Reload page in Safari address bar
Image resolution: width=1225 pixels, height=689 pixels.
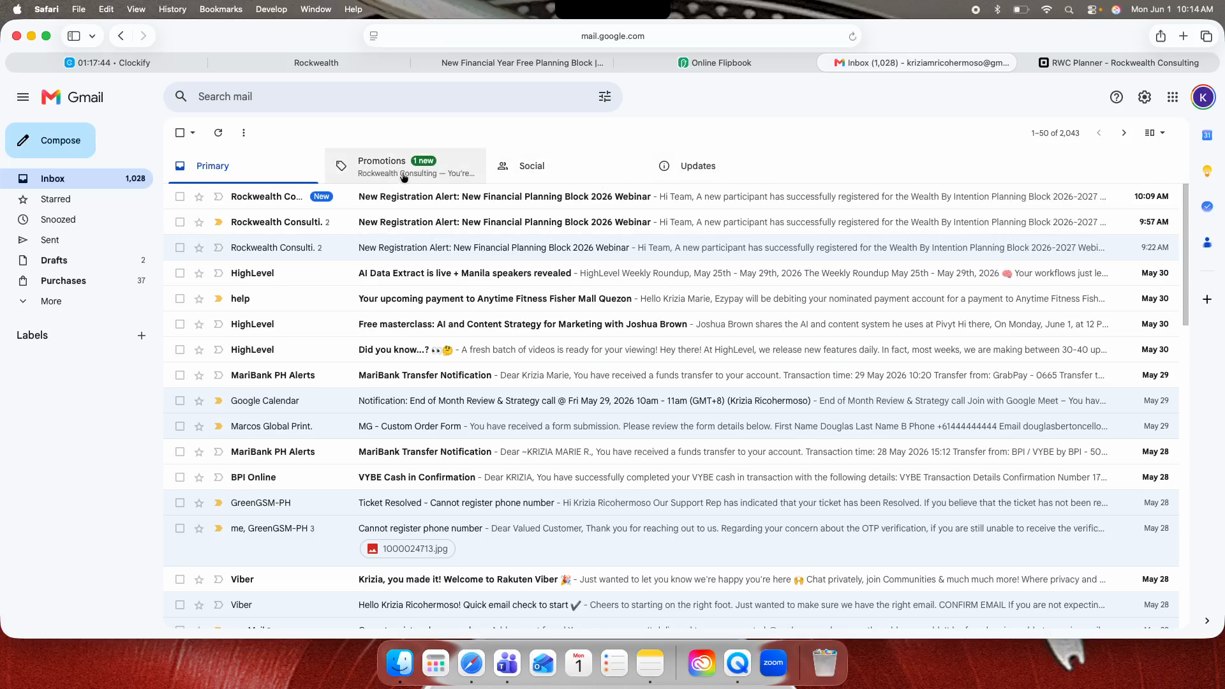(852, 36)
